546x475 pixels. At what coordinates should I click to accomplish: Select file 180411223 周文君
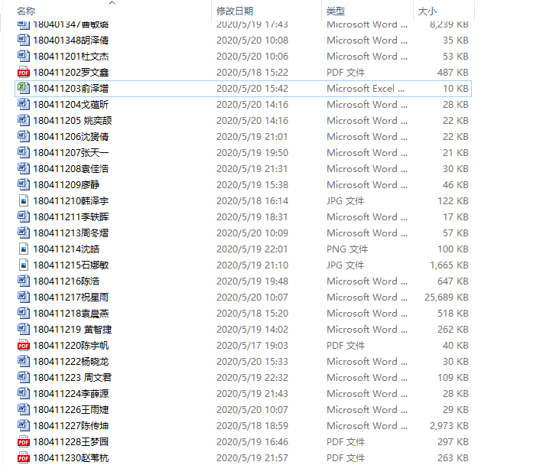point(72,378)
